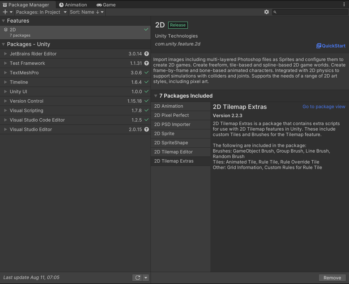Select 2D Tilemap Editor in included packages
Screen dimensions: 349x284
[x=180, y=152]
